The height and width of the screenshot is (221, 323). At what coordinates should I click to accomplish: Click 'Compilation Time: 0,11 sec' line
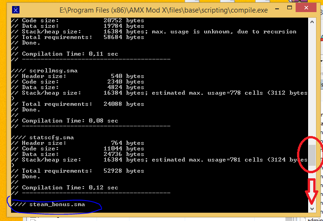[x=65, y=54]
